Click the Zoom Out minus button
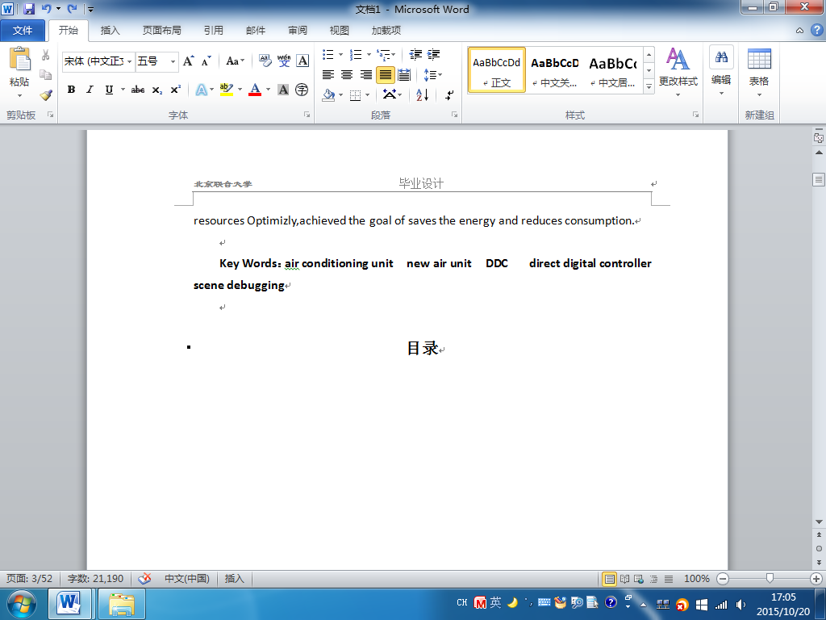The width and height of the screenshot is (826, 620). click(723, 579)
